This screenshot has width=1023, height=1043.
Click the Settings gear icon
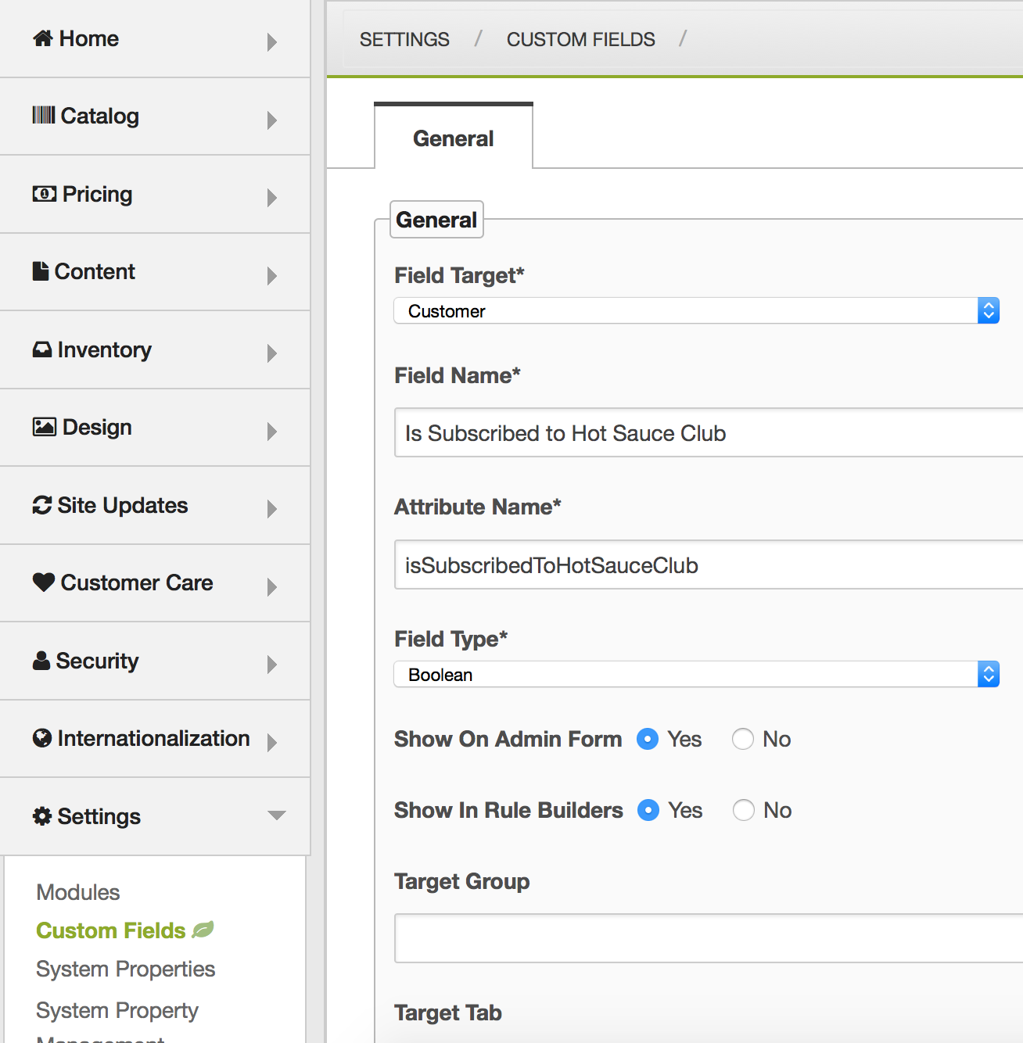(42, 815)
